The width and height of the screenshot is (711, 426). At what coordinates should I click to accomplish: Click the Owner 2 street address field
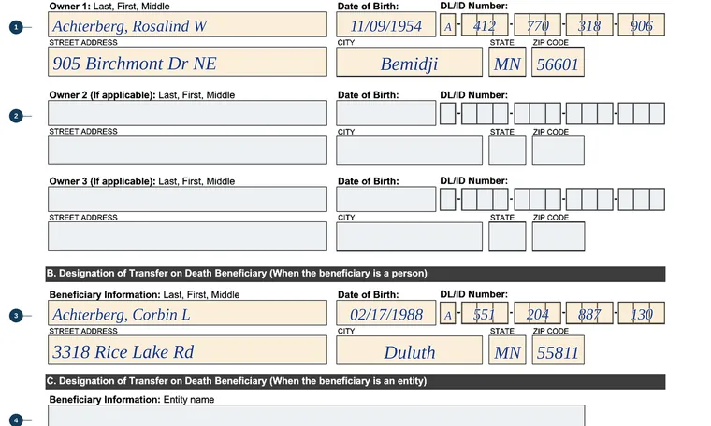coord(187,150)
